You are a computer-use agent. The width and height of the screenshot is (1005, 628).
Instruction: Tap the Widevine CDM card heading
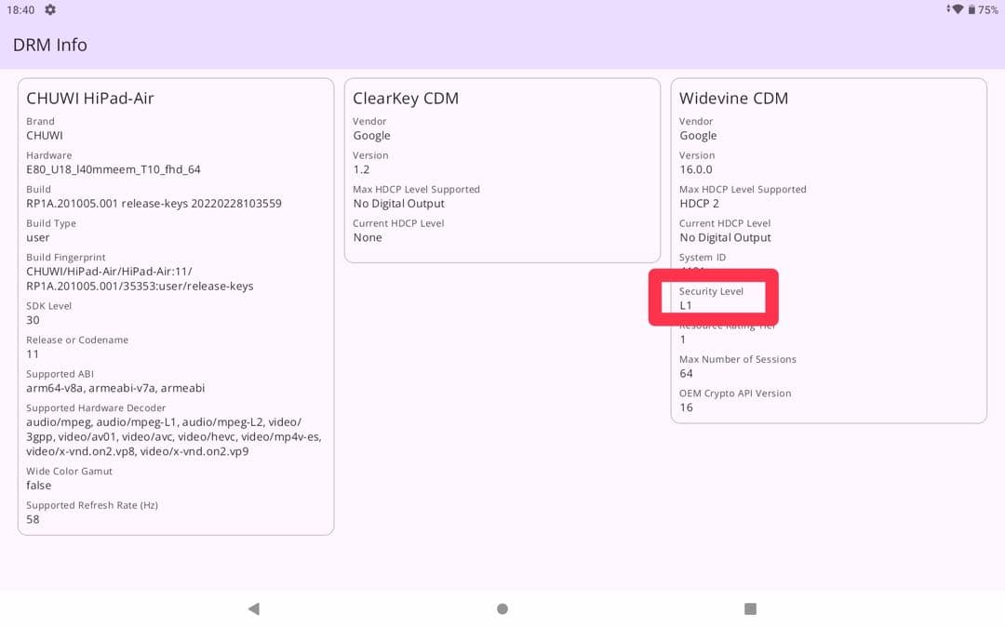[734, 98]
